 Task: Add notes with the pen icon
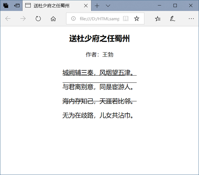(x=172, y=19)
